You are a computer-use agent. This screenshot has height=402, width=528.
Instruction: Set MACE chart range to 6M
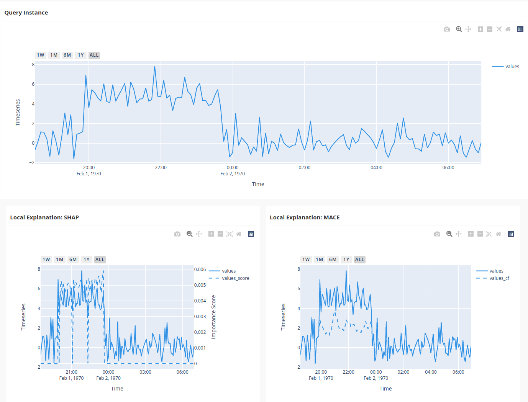[333, 260]
